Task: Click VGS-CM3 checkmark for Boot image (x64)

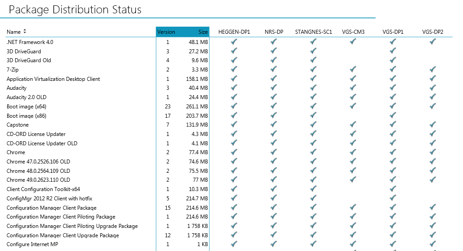Action: pos(353,106)
